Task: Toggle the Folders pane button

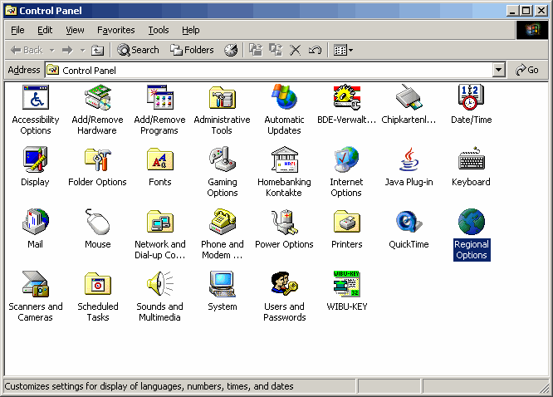Action: 192,50
